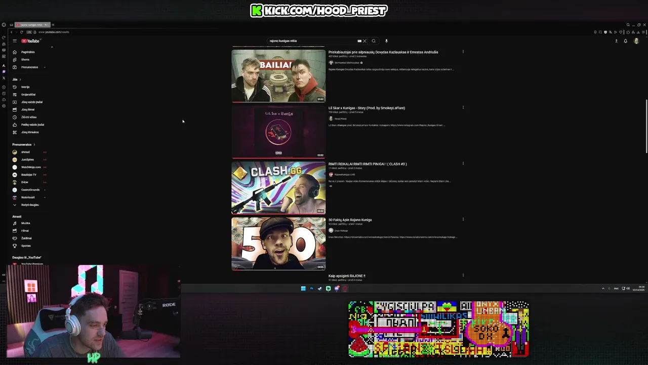648x365 pixels.
Task: Toggle the VPN badge in address bar
Action: coord(29,32)
